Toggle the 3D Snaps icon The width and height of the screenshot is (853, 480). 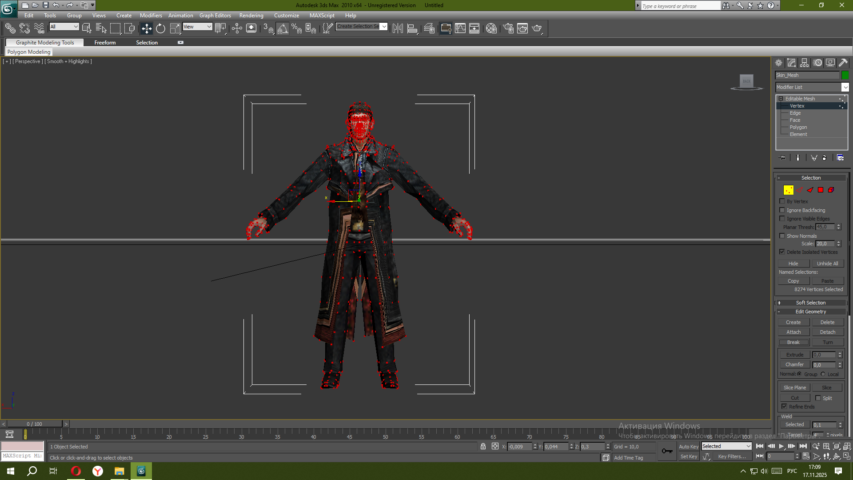[x=268, y=28]
